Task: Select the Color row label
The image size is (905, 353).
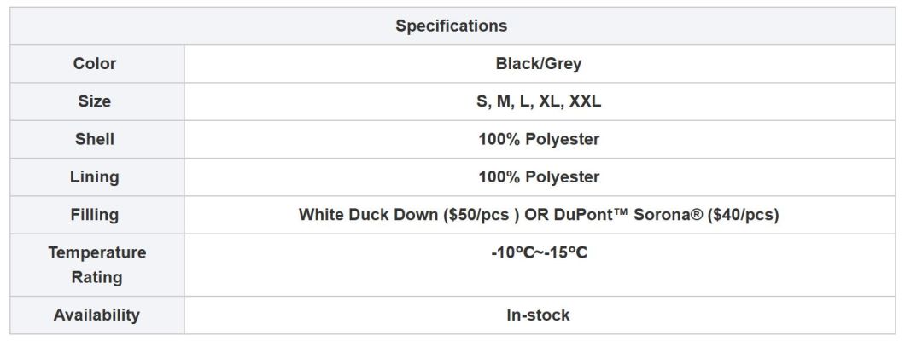Action: (95, 63)
